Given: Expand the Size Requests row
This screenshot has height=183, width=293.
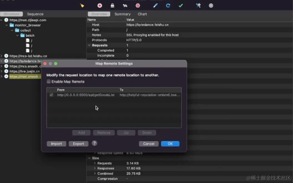Looking at the screenshot, I should tap(95, 163).
